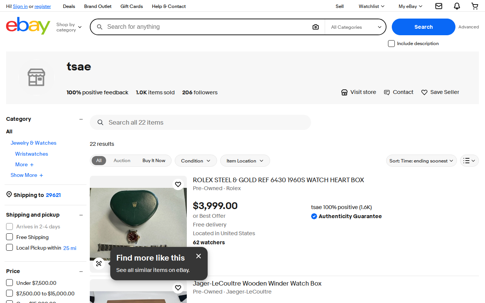Viewport: 485px width, 303px height.
Task: Open the All Categories search dropdown
Action: pyautogui.click(x=356, y=27)
